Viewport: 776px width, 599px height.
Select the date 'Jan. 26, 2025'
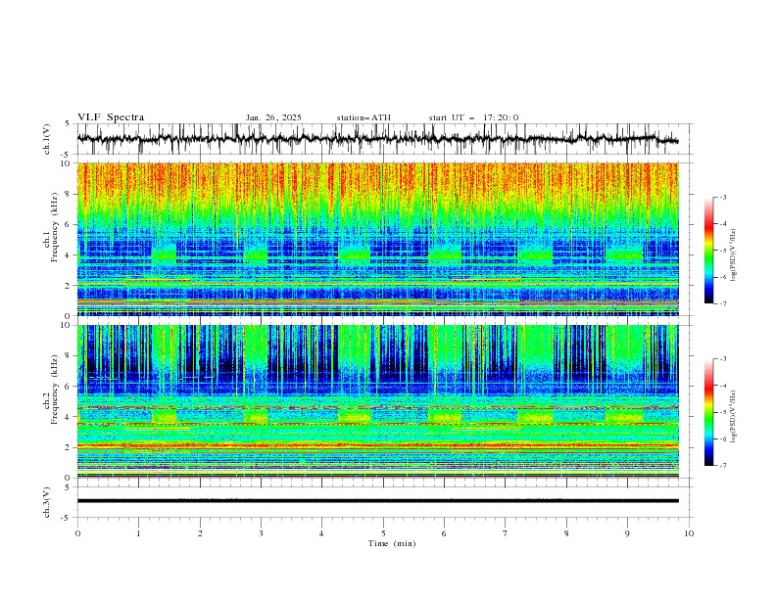pyautogui.click(x=273, y=117)
